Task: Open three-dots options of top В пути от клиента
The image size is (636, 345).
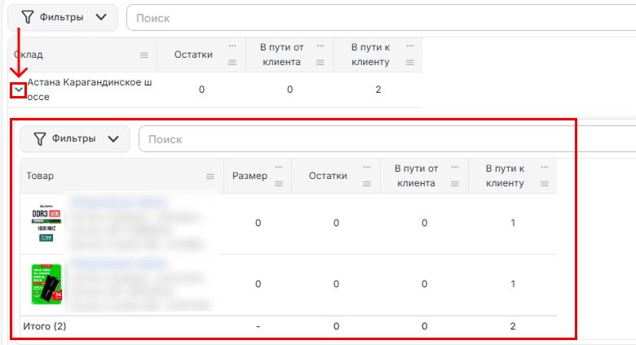Action: 320,46
